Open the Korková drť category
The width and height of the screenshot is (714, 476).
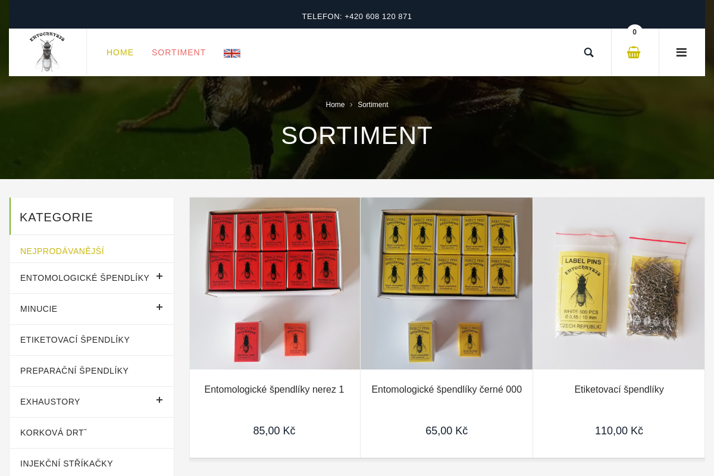click(54, 433)
